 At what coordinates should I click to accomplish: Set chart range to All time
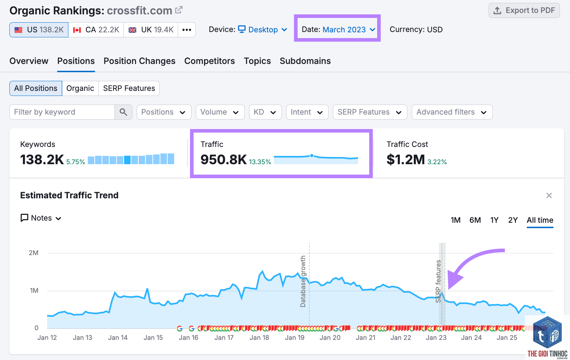click(x=540, y=220)
